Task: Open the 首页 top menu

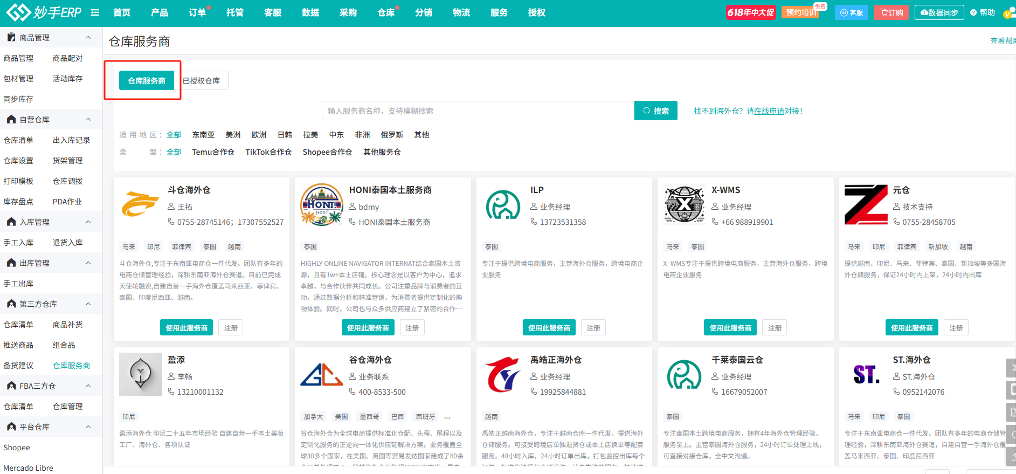Action: (x=122, y=12)
